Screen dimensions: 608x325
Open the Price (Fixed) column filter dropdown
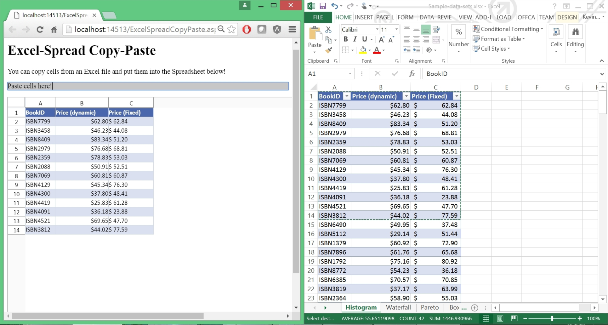457,96
